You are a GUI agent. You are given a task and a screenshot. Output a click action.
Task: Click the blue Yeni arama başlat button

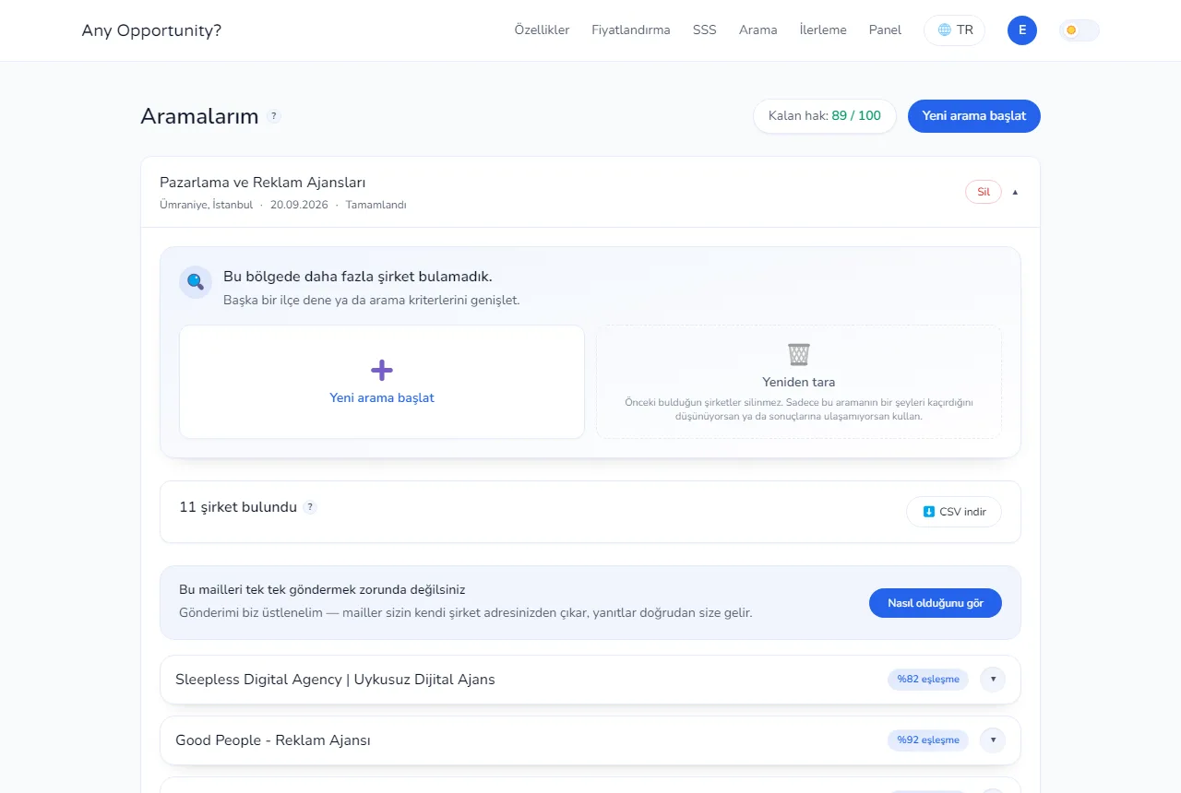pyautogui.click(x=974, y=116)
